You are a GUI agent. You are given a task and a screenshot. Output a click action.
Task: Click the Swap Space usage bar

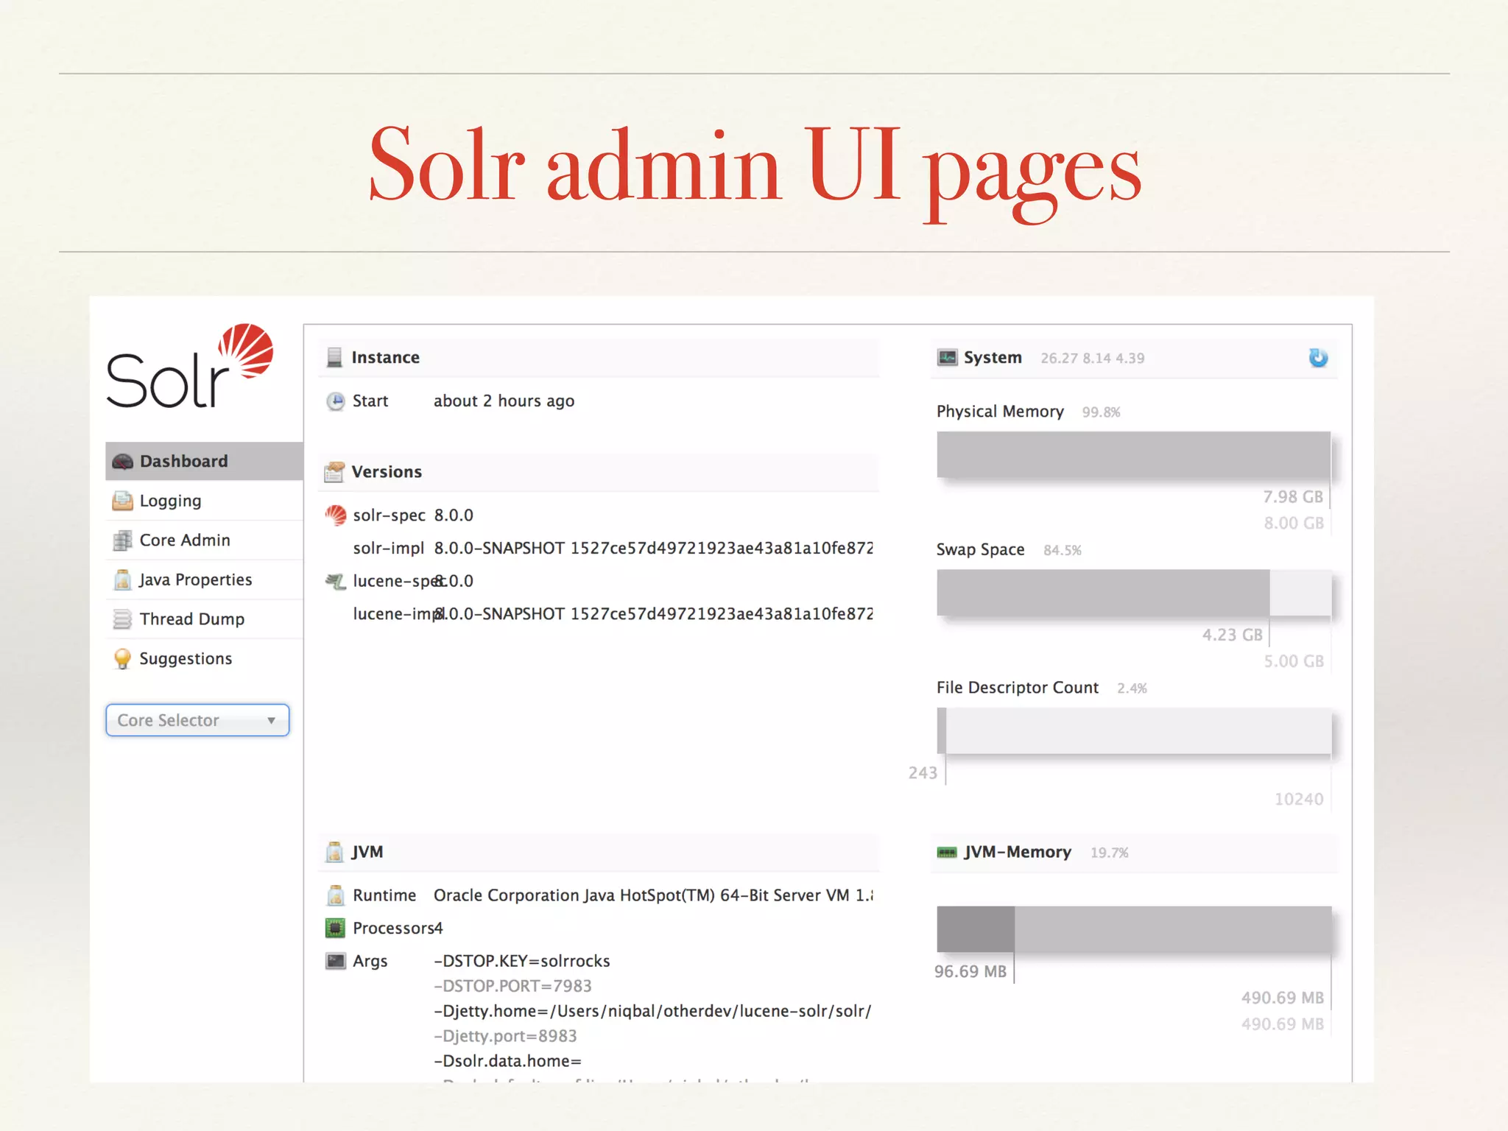click(x=1134, y=593)
